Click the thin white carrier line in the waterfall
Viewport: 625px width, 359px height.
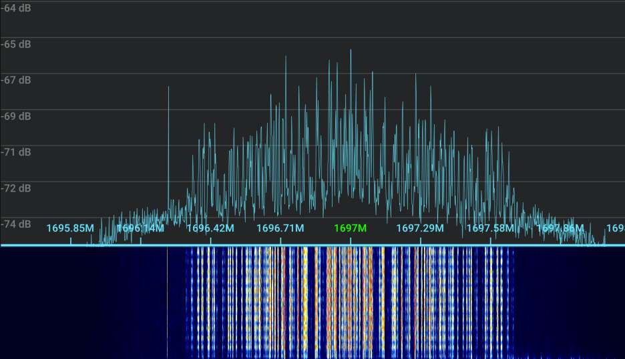pyautogui.click(x=167, y=300)
